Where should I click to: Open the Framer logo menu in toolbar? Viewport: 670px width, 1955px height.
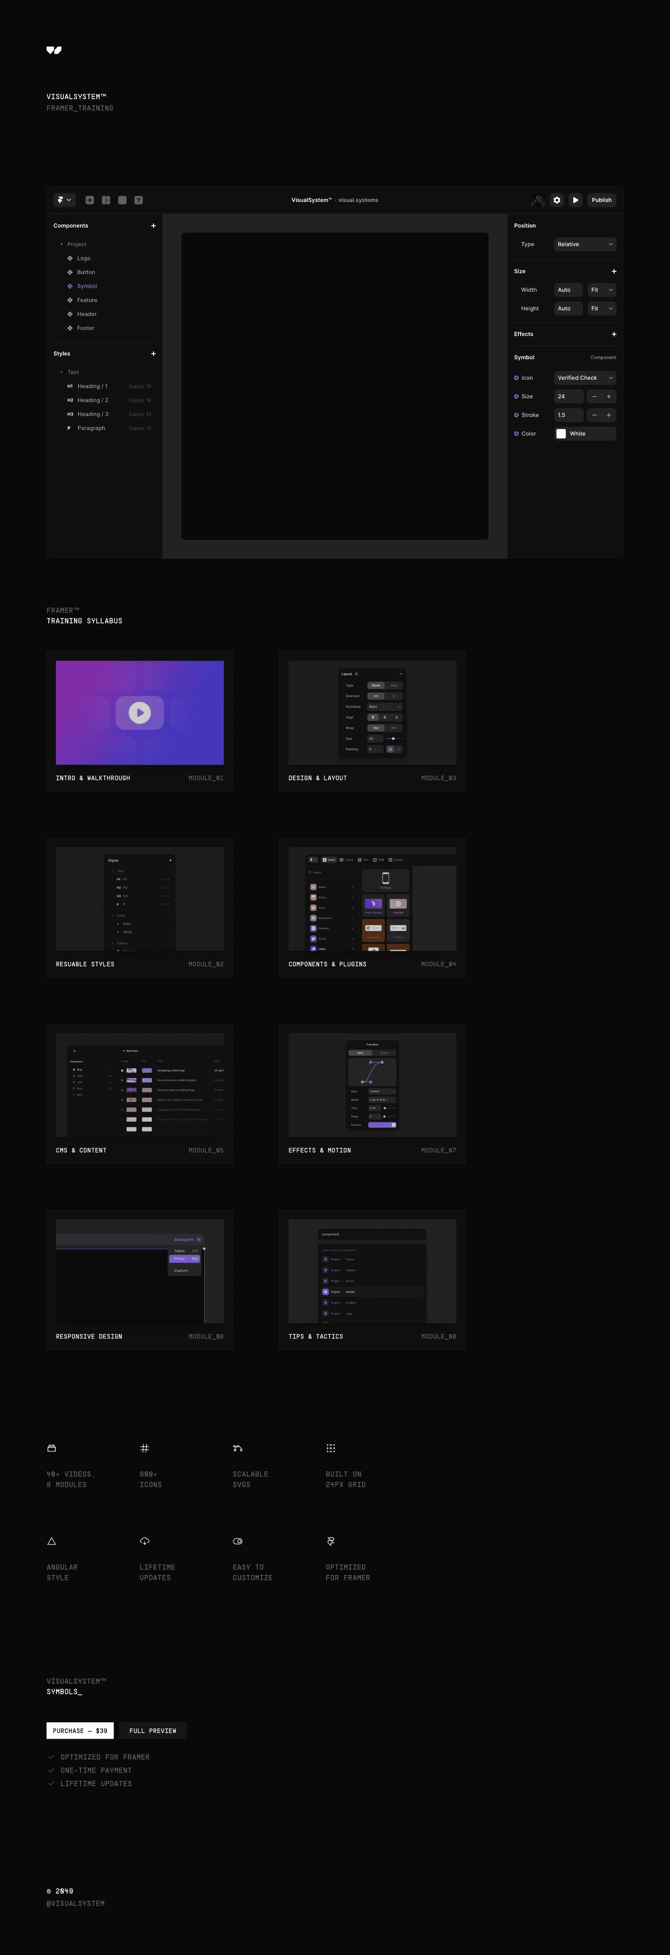(x=65, y=201)
